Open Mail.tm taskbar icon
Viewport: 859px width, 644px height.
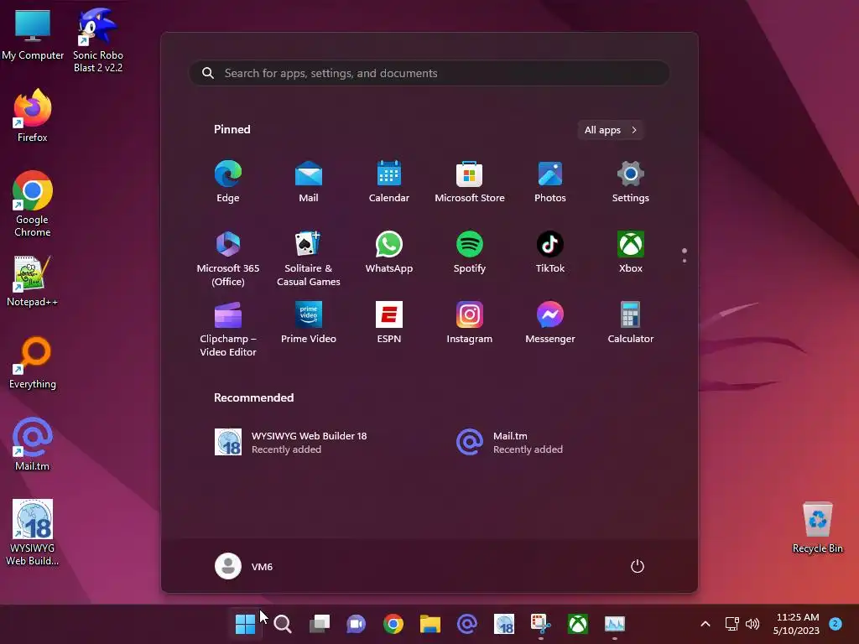click(466, 624)
